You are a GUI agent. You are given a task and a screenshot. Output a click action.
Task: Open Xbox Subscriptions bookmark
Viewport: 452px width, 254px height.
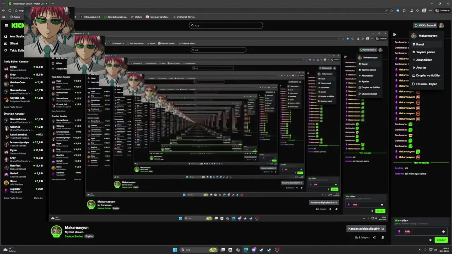tap(115, 17)
